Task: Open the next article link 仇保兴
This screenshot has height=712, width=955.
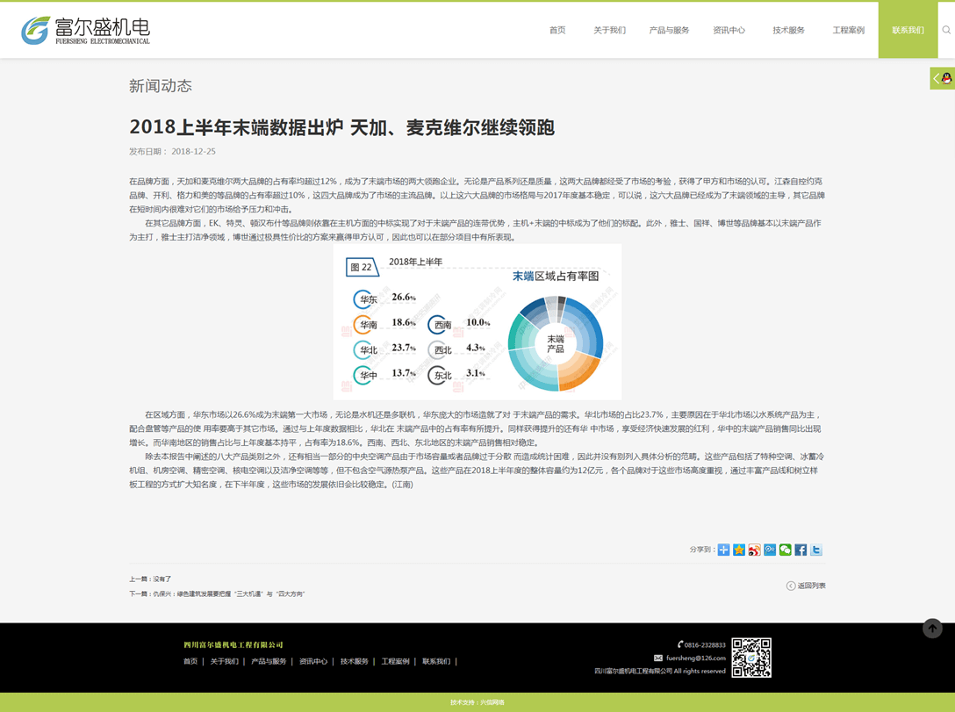Action: click(x=228, y=593)
